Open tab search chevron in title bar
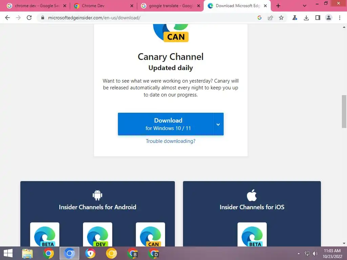 305,6
